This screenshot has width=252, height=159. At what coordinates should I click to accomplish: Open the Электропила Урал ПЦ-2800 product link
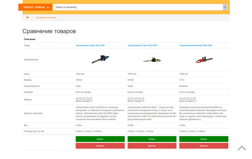pyautogui.click(x=90, y=46)
